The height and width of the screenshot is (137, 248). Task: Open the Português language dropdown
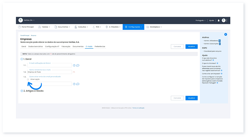200,20
